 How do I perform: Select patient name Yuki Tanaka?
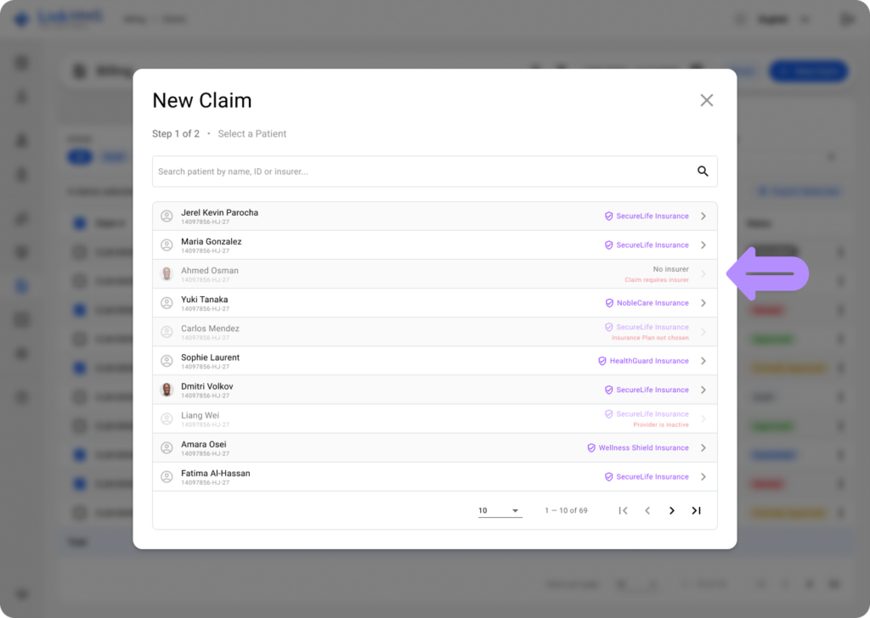coord(204,300)
